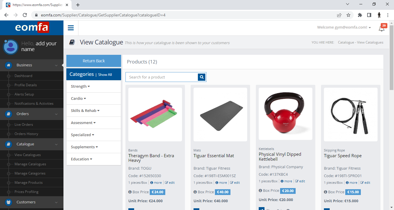
Task: Click edit link for Theragym Band - Extra Heavy
Action: (170, 183)
